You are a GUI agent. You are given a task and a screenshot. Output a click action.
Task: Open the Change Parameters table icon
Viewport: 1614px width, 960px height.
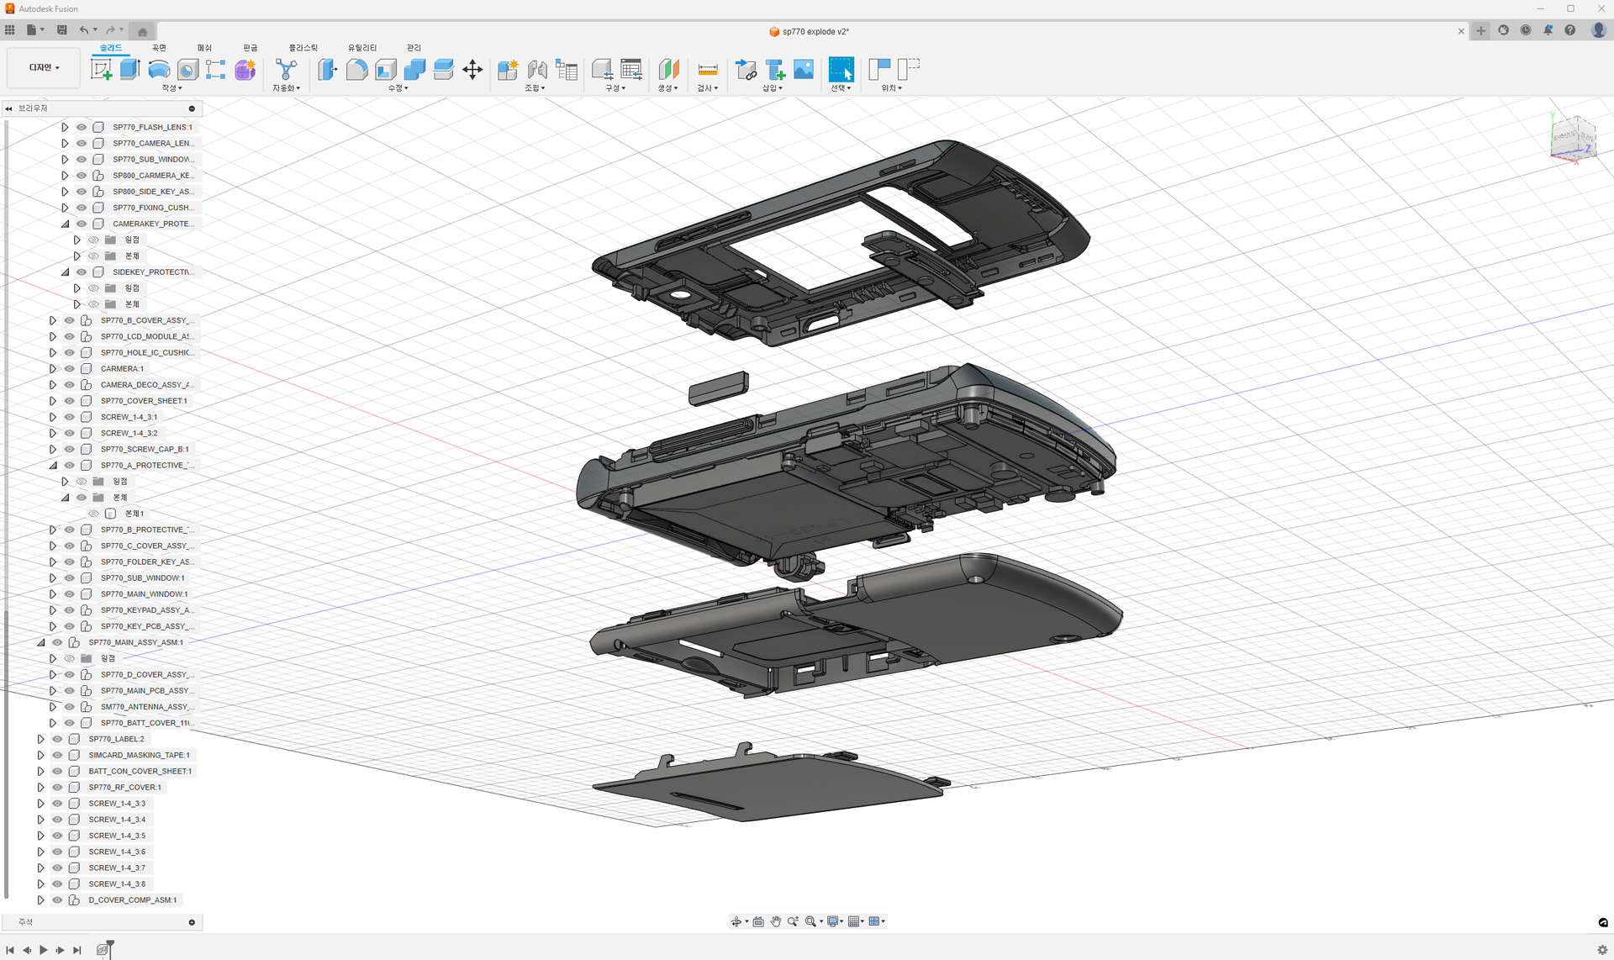pyautogui.click(x=631, y=69)
